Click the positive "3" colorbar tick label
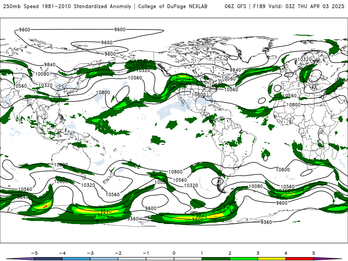 click(x=258, y=253)
